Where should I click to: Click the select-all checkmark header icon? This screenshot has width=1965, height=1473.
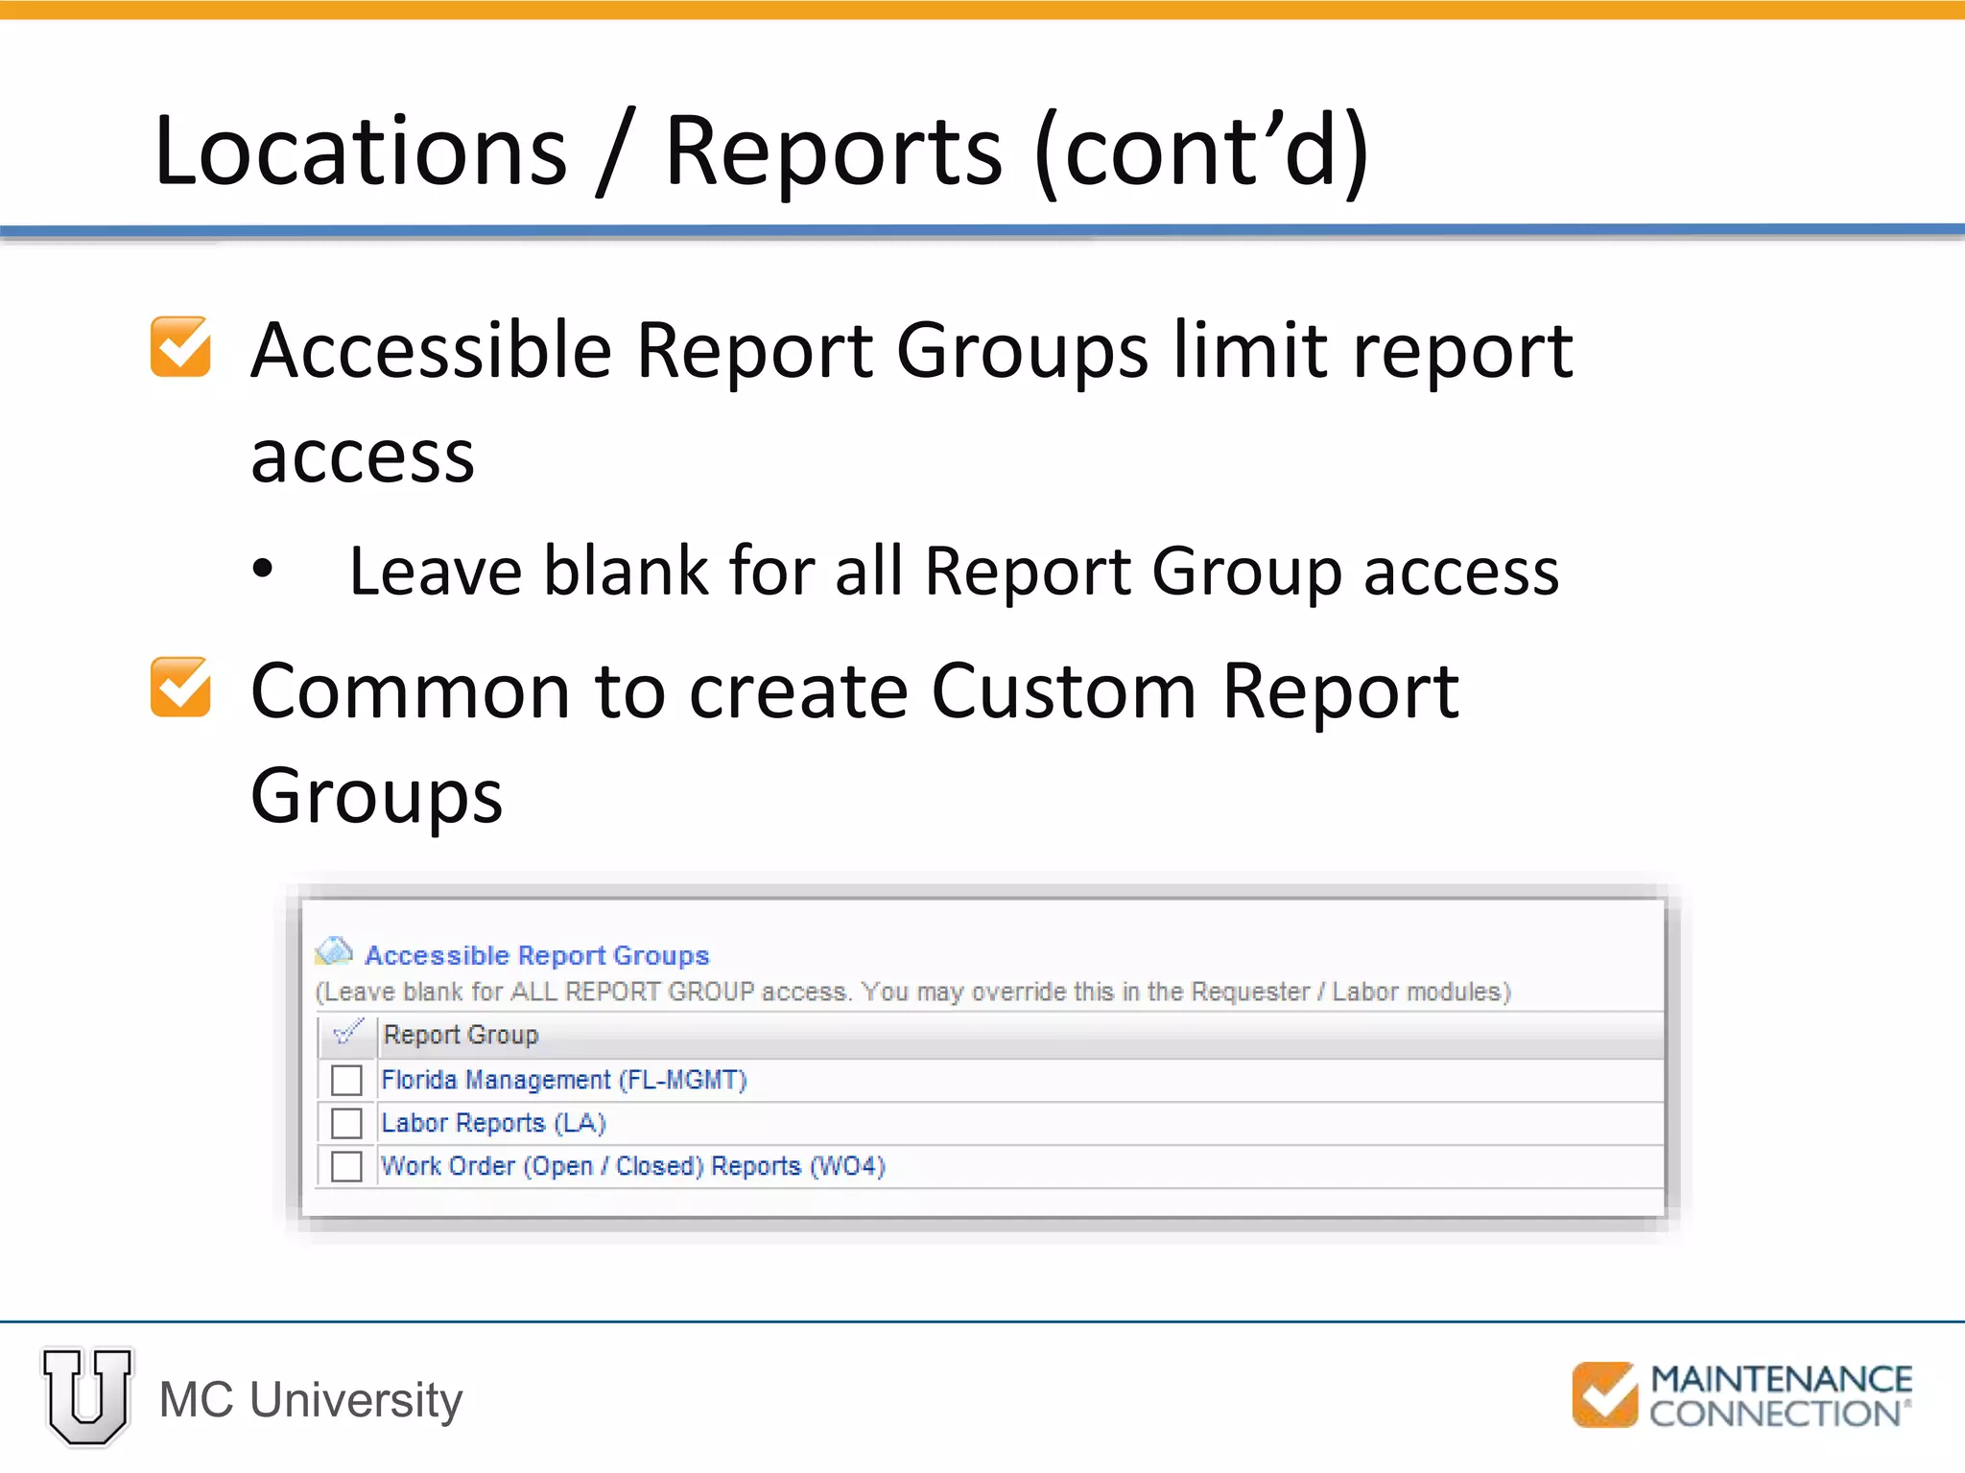347,1033
